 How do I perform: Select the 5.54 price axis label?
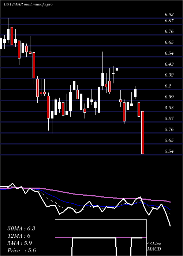click(x=169, y=151)
